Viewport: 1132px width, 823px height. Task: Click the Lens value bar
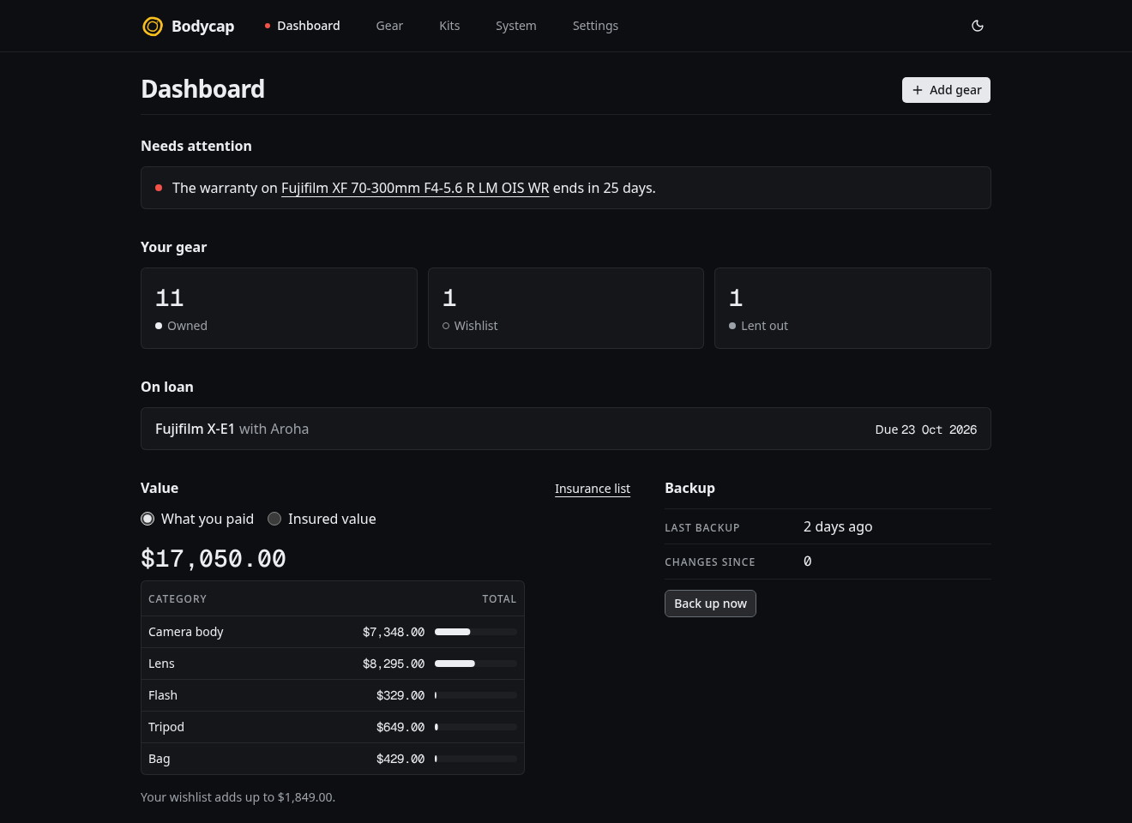(x=476, y=664)
